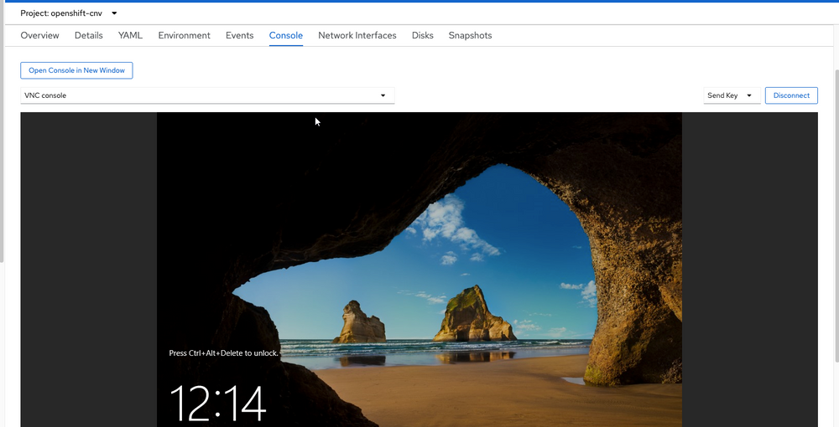Open the Details tab
839x427 pixels.
point(88,36)
